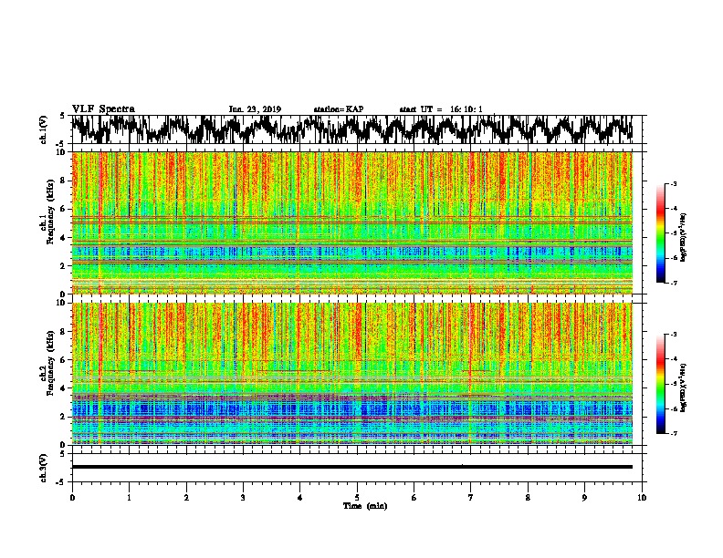723x558 pixels.
Task: Click the "8" kHz tick on ch.1 frequency axis
Action: tap(64, 181)
